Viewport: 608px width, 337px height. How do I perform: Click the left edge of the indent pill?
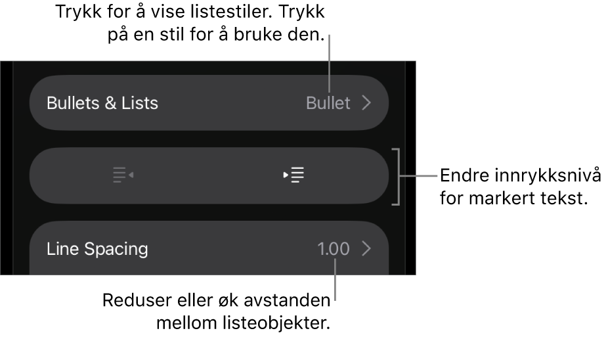41,175
